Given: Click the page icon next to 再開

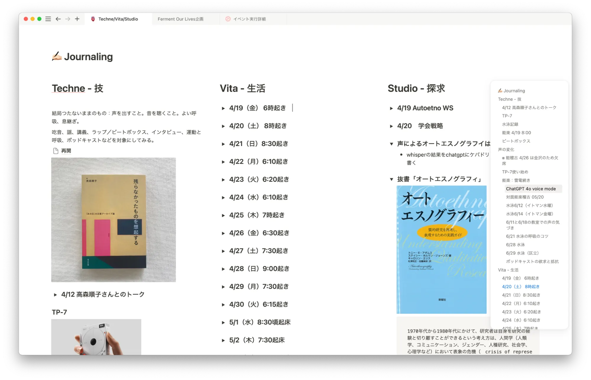Looking at the screenshot, I should pos(55,150).
